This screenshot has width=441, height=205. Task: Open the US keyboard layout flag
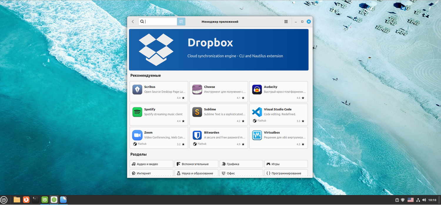(410, 200)
